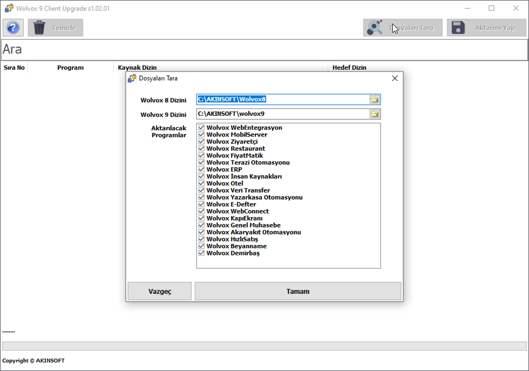Browse folder for Wolvox 8 Dizini
Viewport: 529px width, 371px height.
coord(375,99)
